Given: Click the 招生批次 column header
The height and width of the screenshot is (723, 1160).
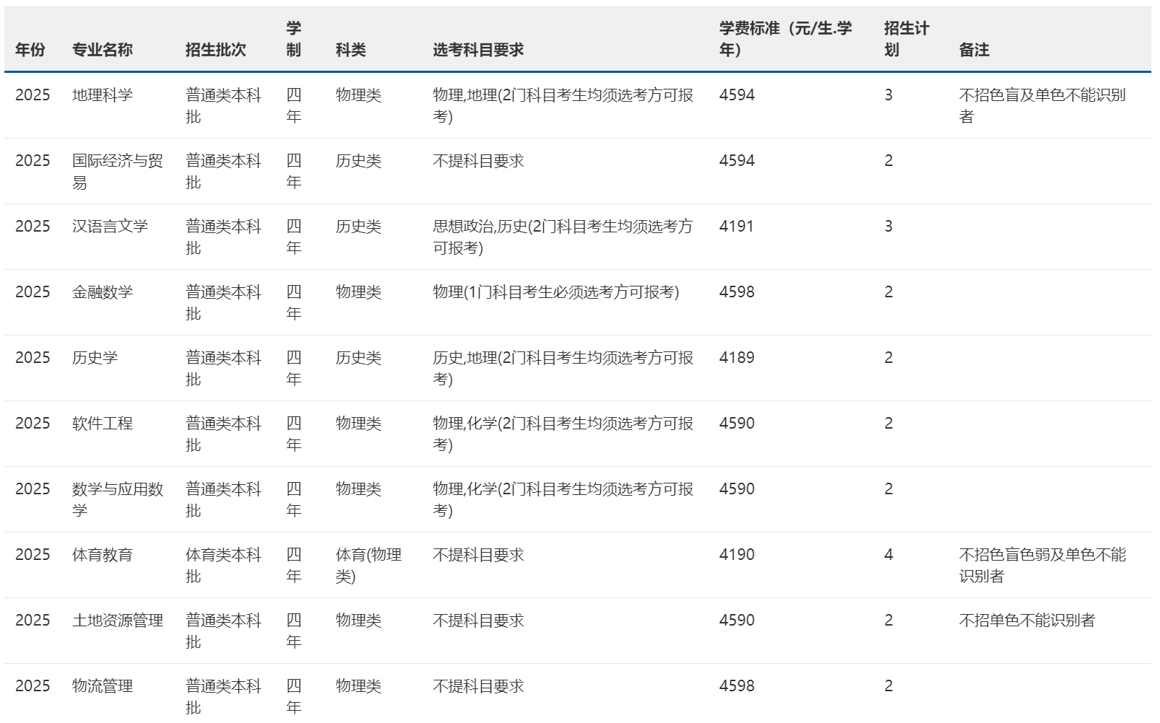Looking at the screenshot, I should (215, 50).
